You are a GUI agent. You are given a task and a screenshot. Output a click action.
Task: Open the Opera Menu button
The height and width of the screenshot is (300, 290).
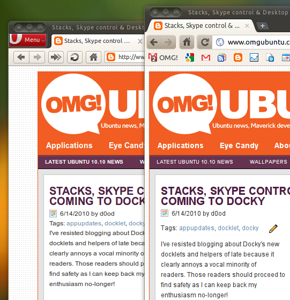pos(28,40)
